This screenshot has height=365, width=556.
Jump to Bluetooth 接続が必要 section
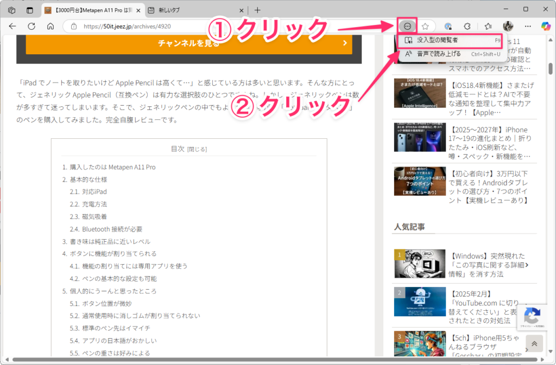112,229
